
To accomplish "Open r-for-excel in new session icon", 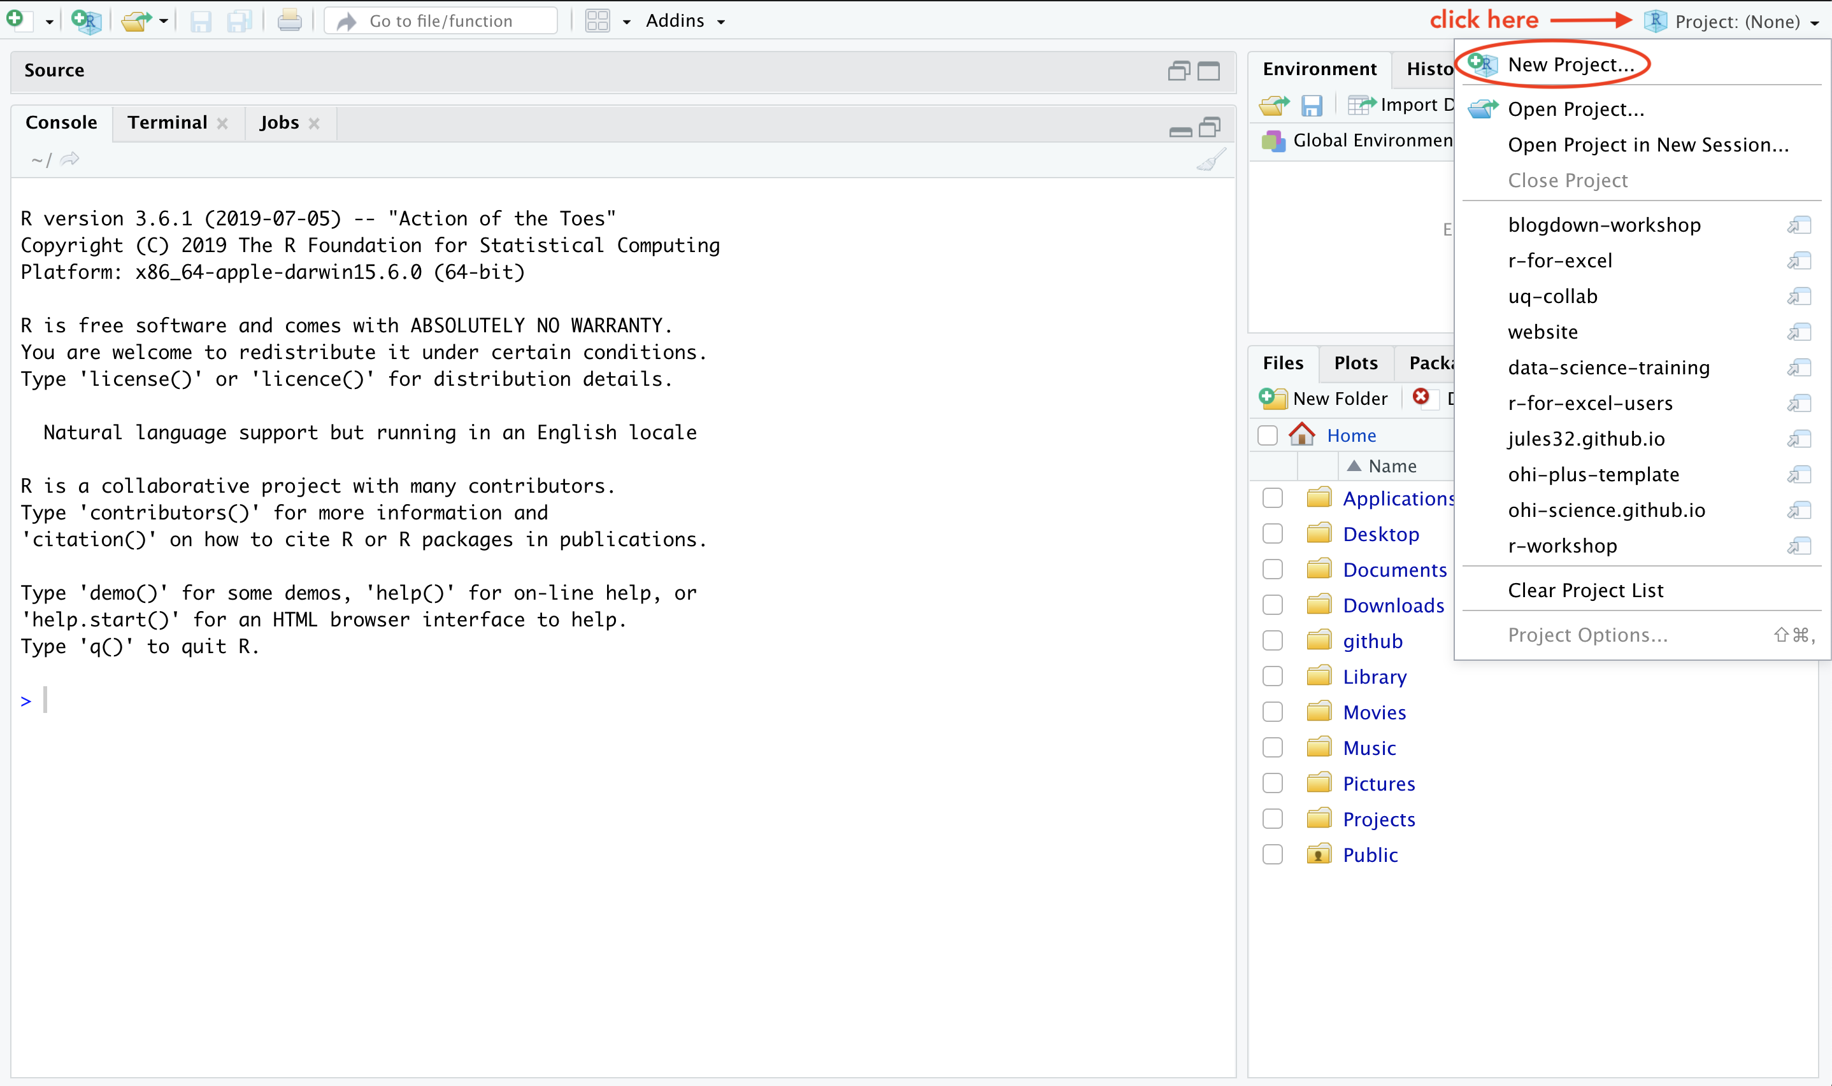I will (x=1799, y=260).
